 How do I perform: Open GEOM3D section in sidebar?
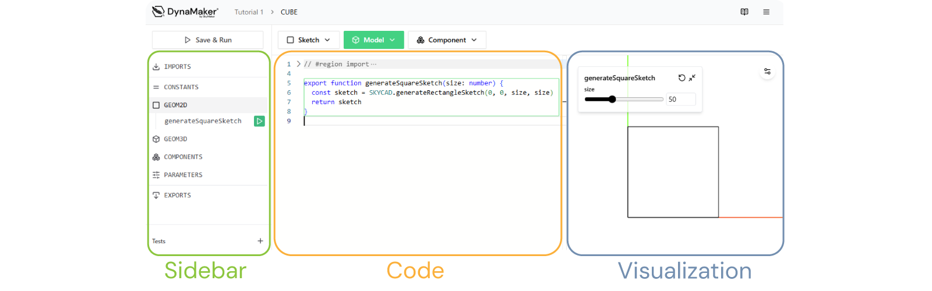[x=175, y=139]
